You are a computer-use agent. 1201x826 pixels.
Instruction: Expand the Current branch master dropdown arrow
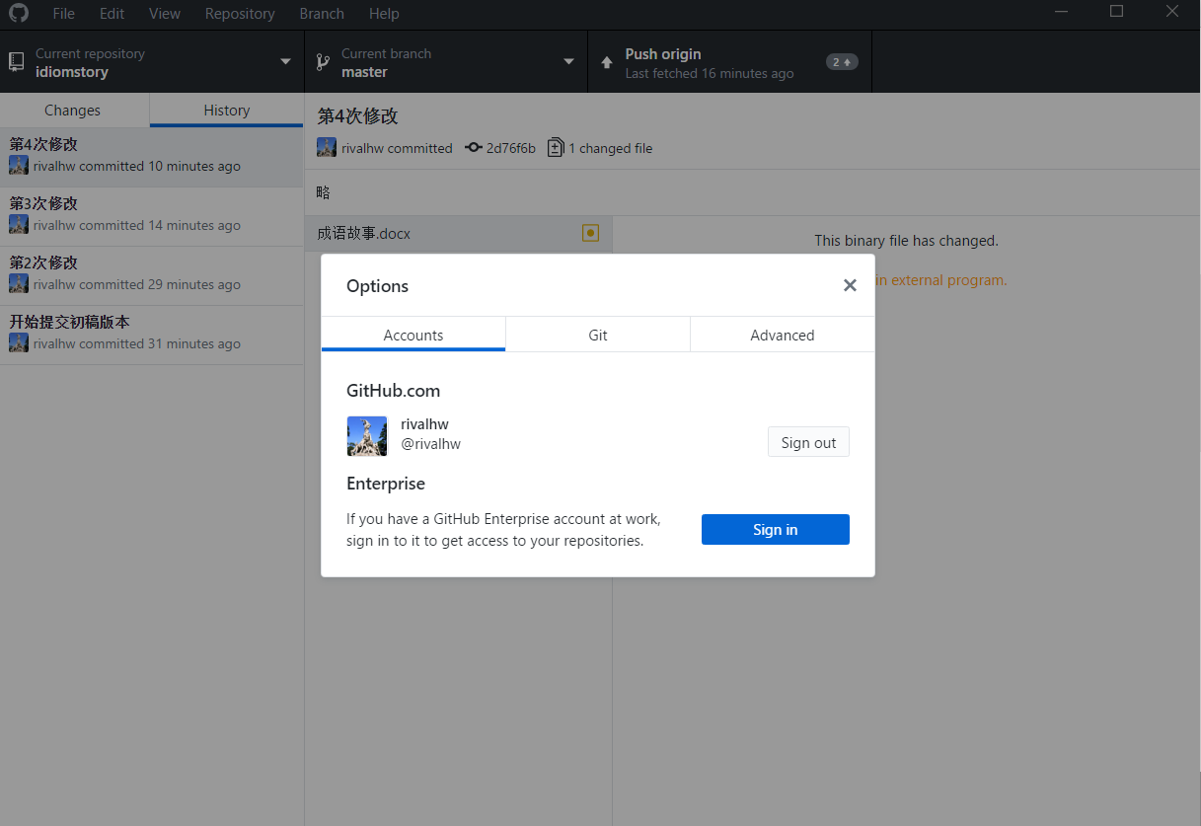(568, 62)
